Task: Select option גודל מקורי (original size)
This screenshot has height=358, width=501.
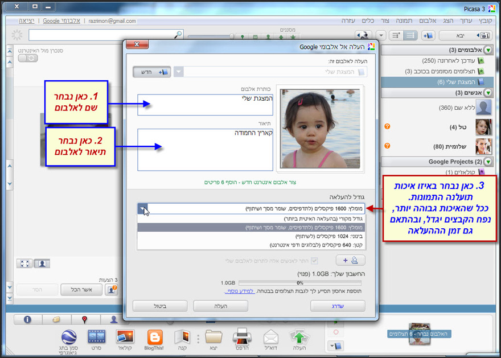Action: [251, 219]
